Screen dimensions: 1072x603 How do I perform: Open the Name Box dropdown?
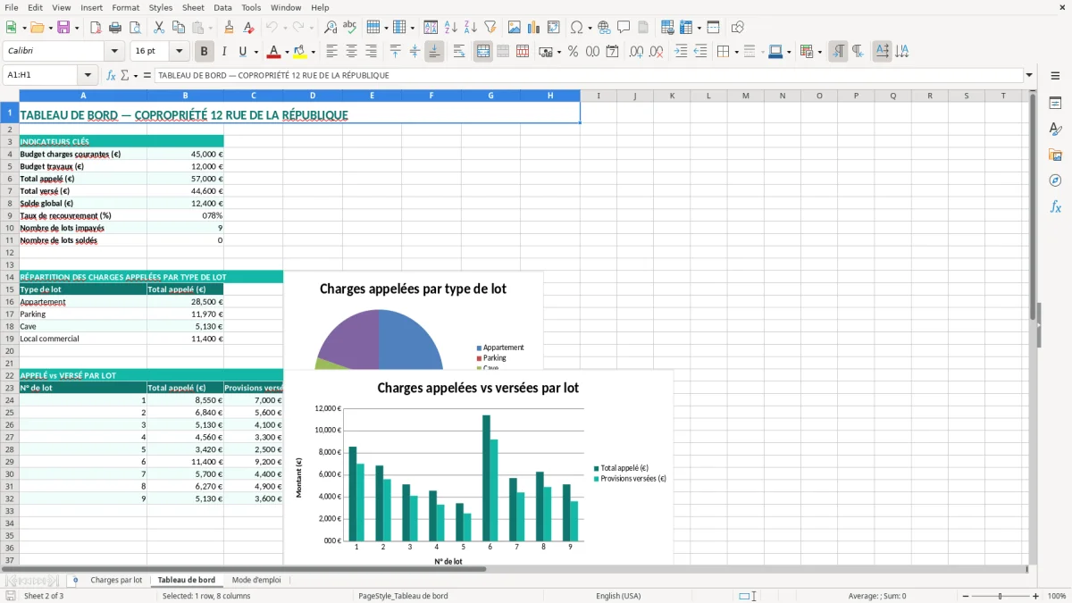[x=88, y=76]
